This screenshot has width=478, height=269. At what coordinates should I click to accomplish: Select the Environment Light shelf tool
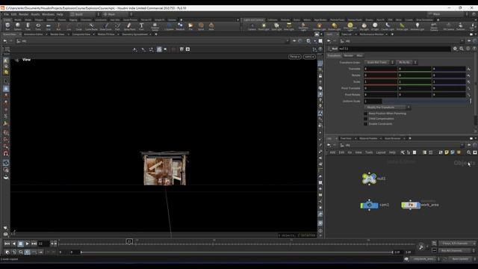[x=350, y=27]
